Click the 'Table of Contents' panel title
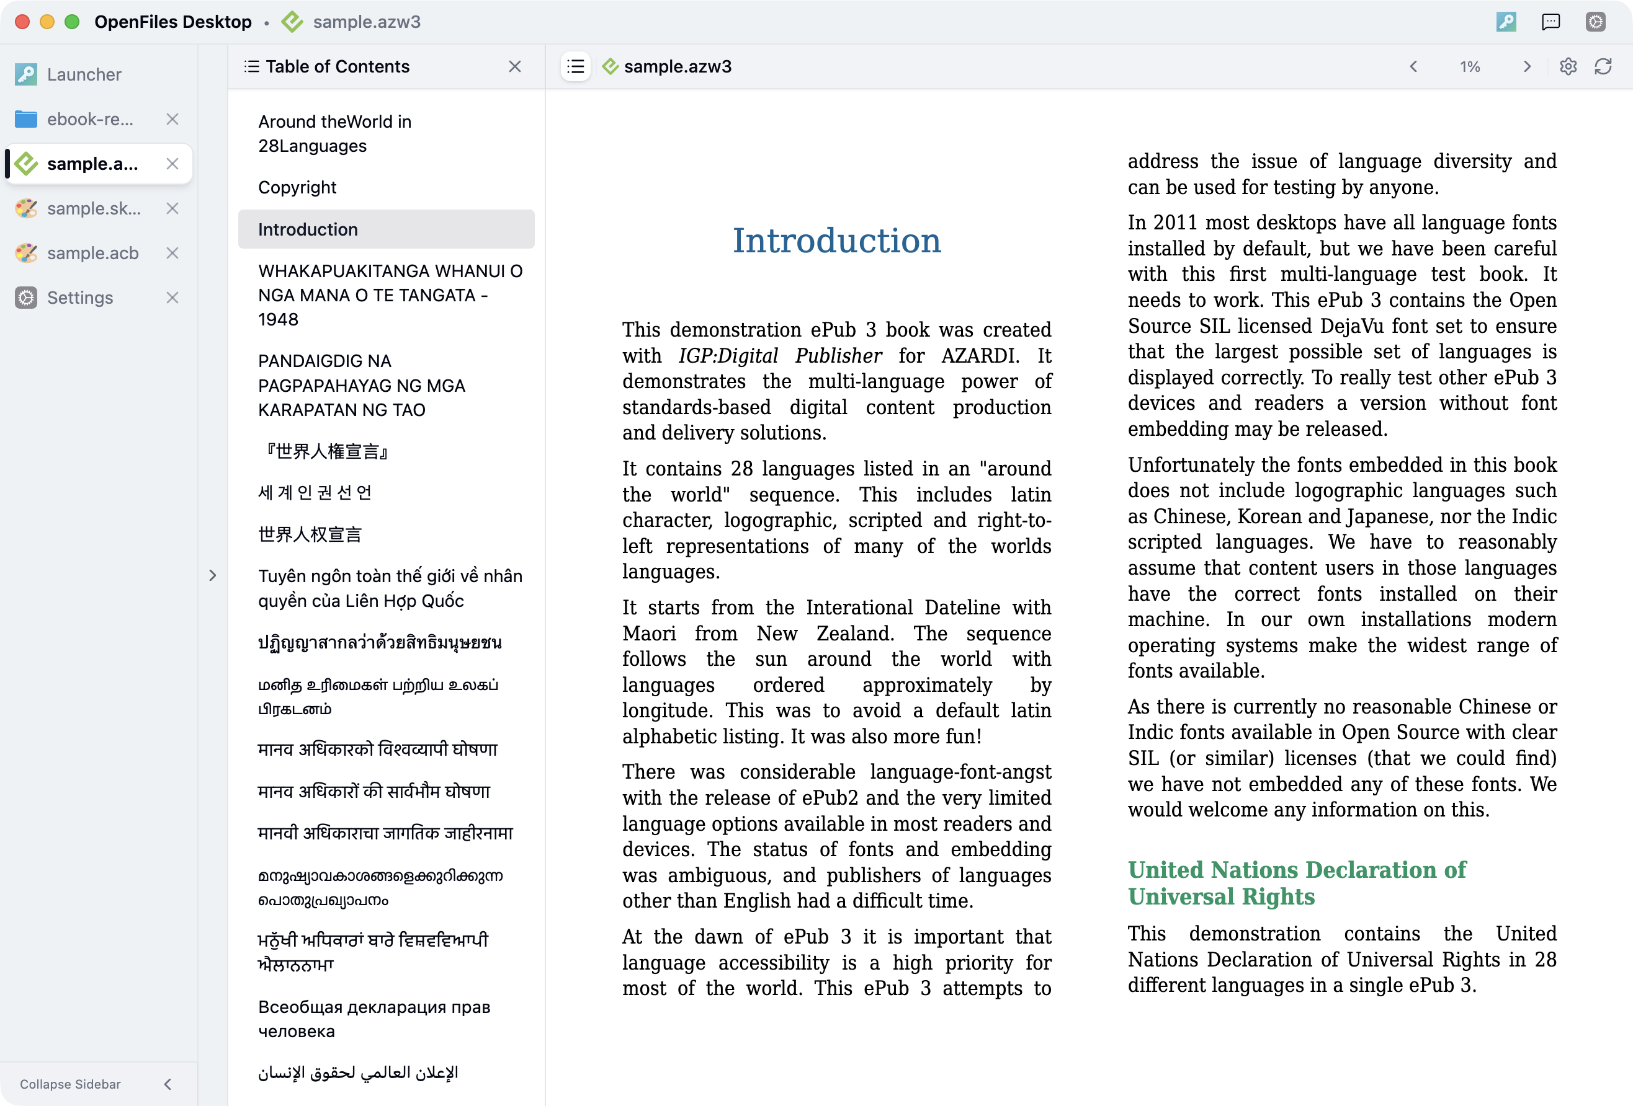Viewport: 1633px width, 1106px height. point(338,67)
